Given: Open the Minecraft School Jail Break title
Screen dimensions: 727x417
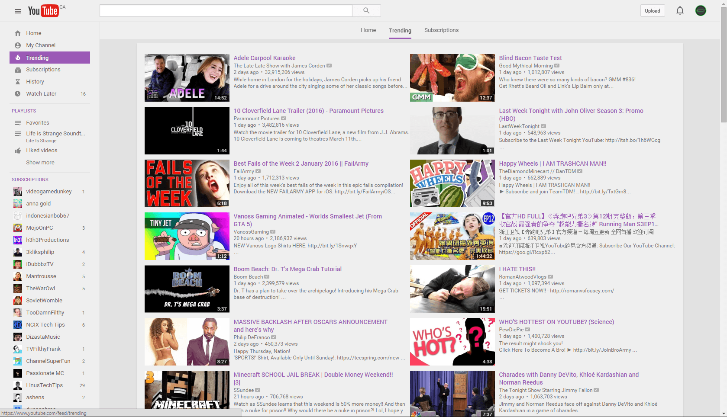Looking at the screenshot, I should [313, 379].
